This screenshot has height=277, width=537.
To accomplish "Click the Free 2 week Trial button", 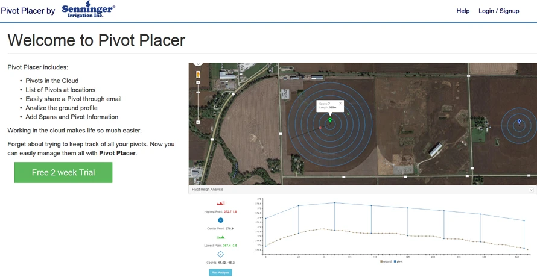I will 63,172.
